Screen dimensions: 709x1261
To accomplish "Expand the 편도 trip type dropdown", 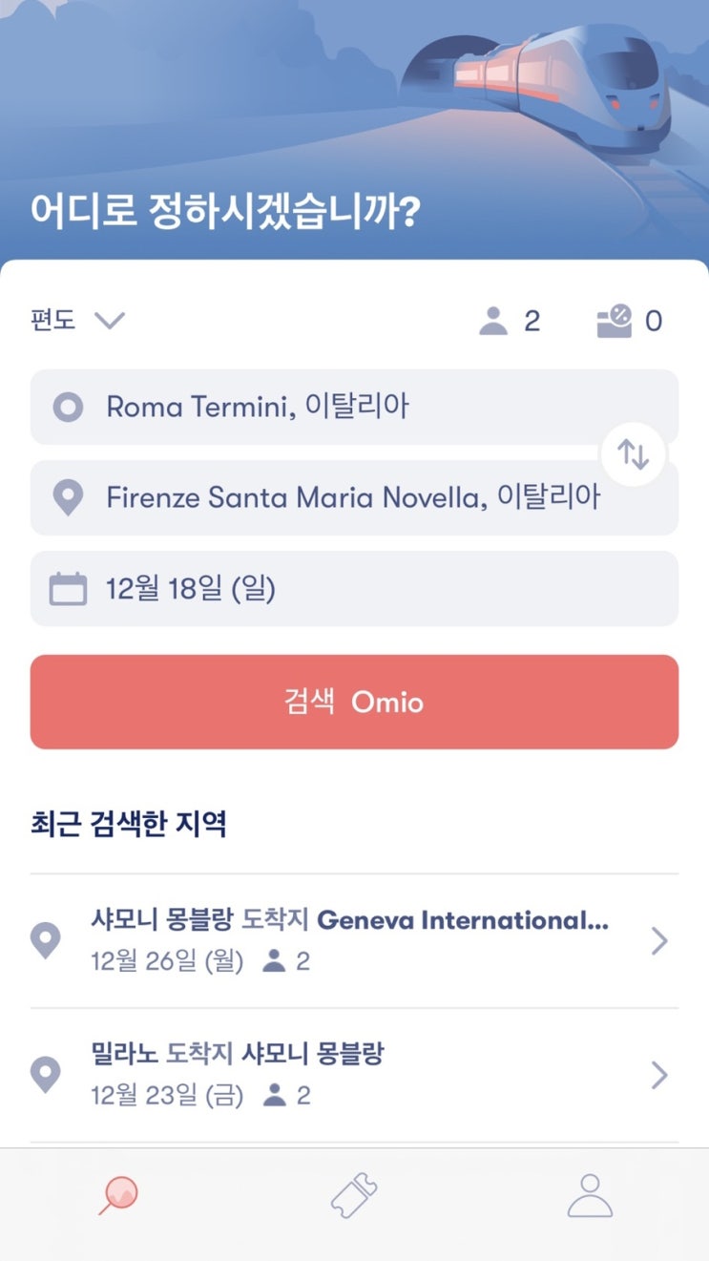I will pos(77,320).
